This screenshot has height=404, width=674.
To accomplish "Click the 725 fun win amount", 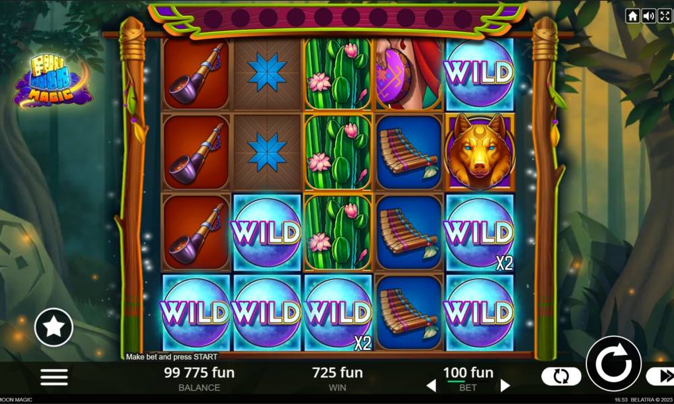I will tap(338, 372).
